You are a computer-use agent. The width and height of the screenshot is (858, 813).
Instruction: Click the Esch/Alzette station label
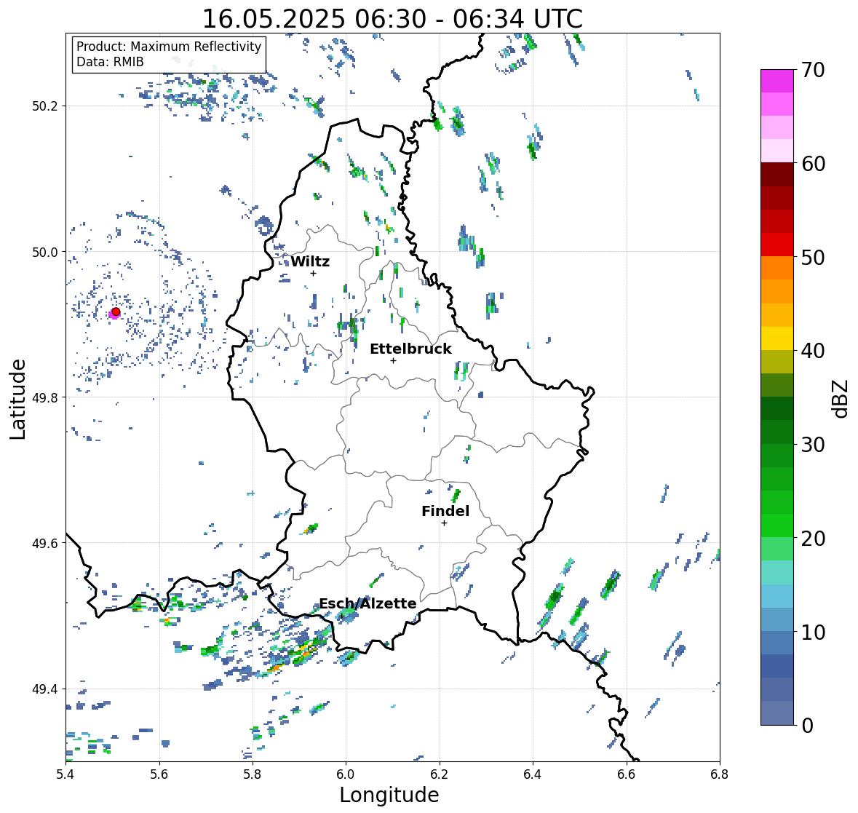tap(368, 603)
